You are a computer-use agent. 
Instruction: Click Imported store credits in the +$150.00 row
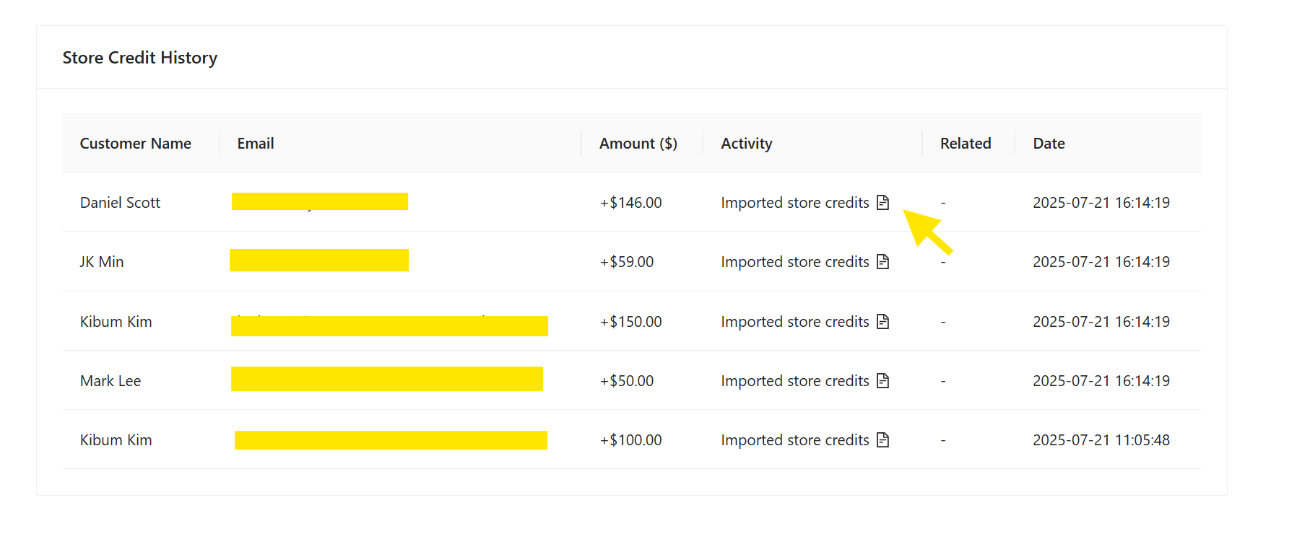tap(795, 322)
